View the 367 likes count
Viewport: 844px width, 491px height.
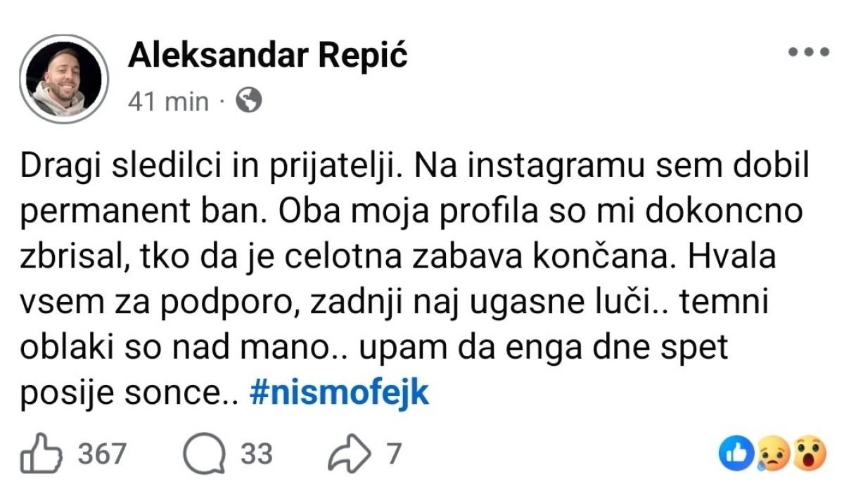(x=101, y=454)
